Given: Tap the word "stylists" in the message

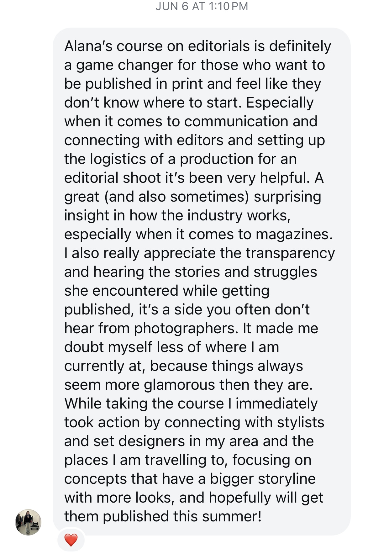Looking at the screenshot, I should click(x=300, y=423).
